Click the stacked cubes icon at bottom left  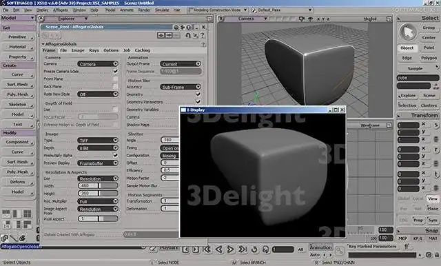click(4, 238)
